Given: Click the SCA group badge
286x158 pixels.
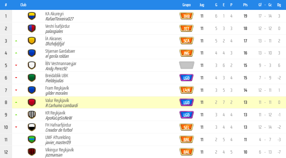Looking at the screenshot, I should tap(186, 41).
